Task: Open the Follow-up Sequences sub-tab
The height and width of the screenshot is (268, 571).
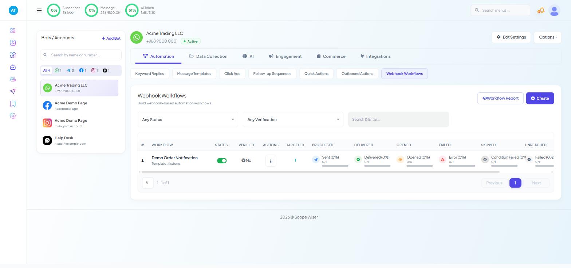Action: 272,73
